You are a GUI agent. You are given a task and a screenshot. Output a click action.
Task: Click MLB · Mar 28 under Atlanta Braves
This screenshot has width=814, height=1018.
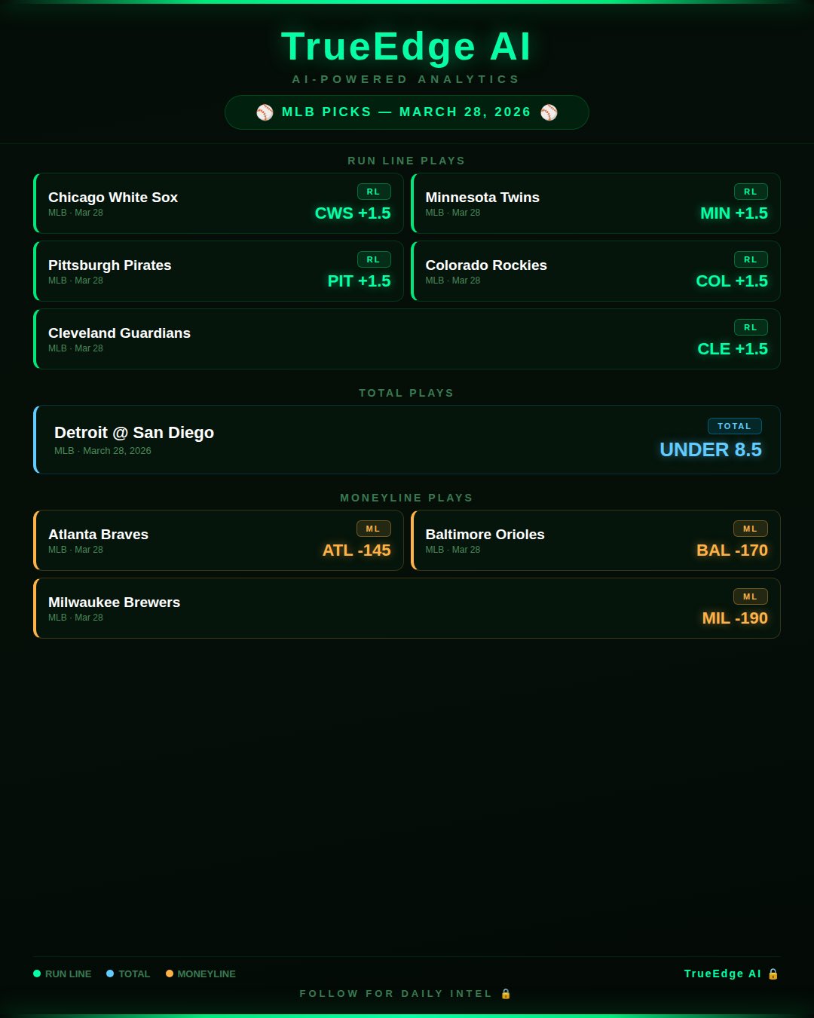pyautogui.click(x=75, y=550)
